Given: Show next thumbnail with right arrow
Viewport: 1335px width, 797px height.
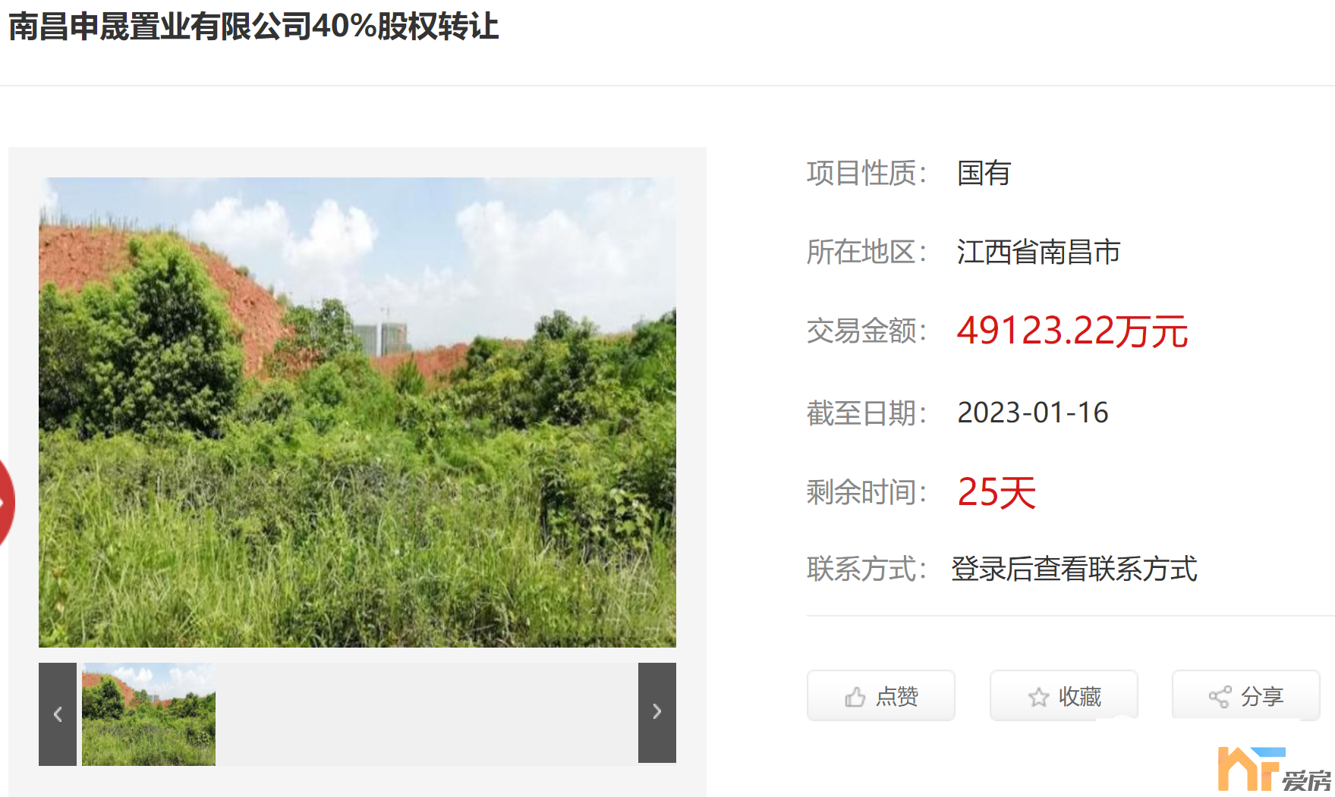Looking at the screenshot, I should [x=657, y=712].
